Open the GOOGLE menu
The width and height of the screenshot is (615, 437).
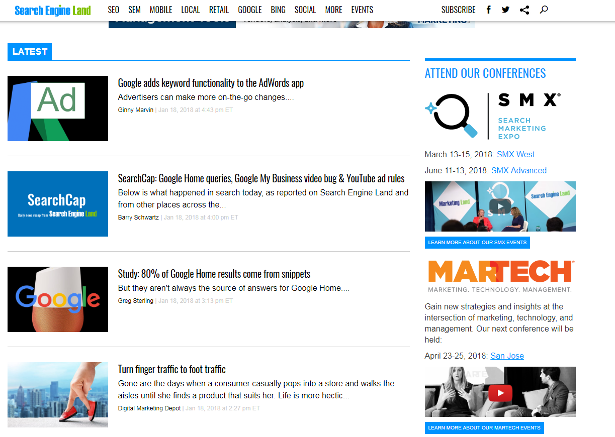click(250, 10)
